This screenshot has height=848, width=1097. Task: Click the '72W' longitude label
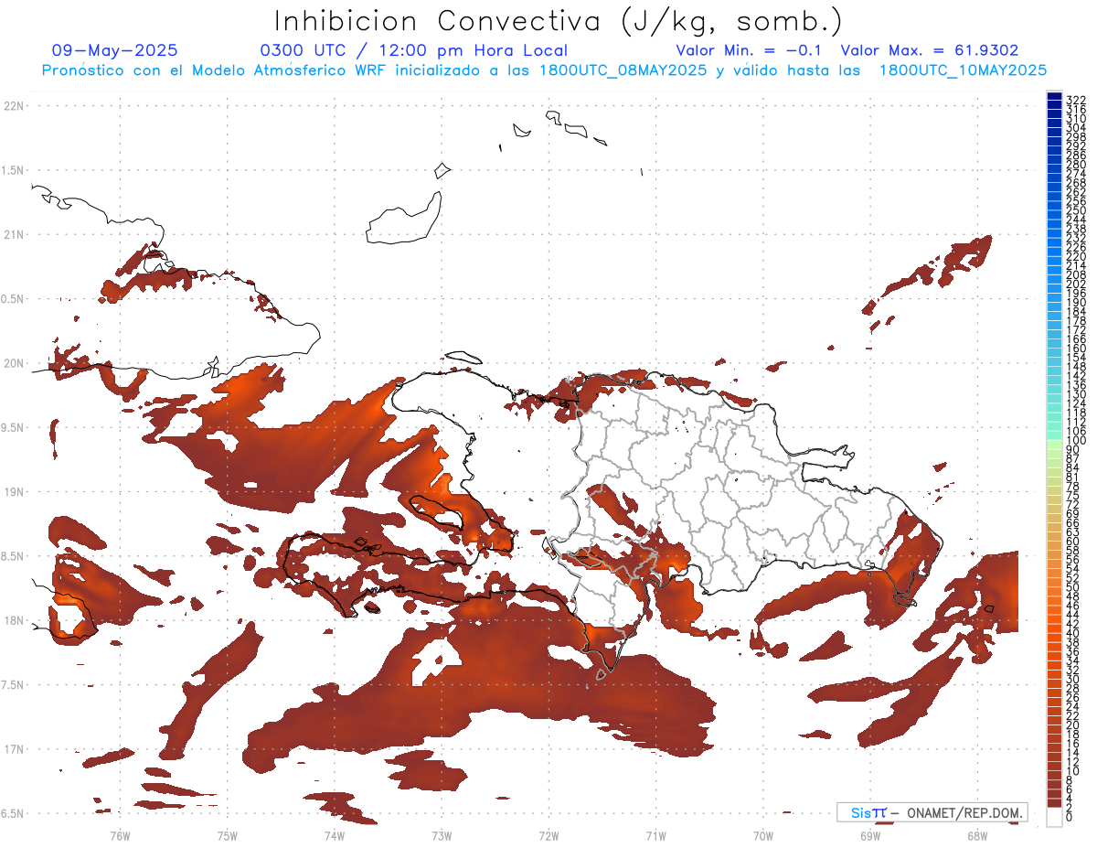click(x=549, y=834)
